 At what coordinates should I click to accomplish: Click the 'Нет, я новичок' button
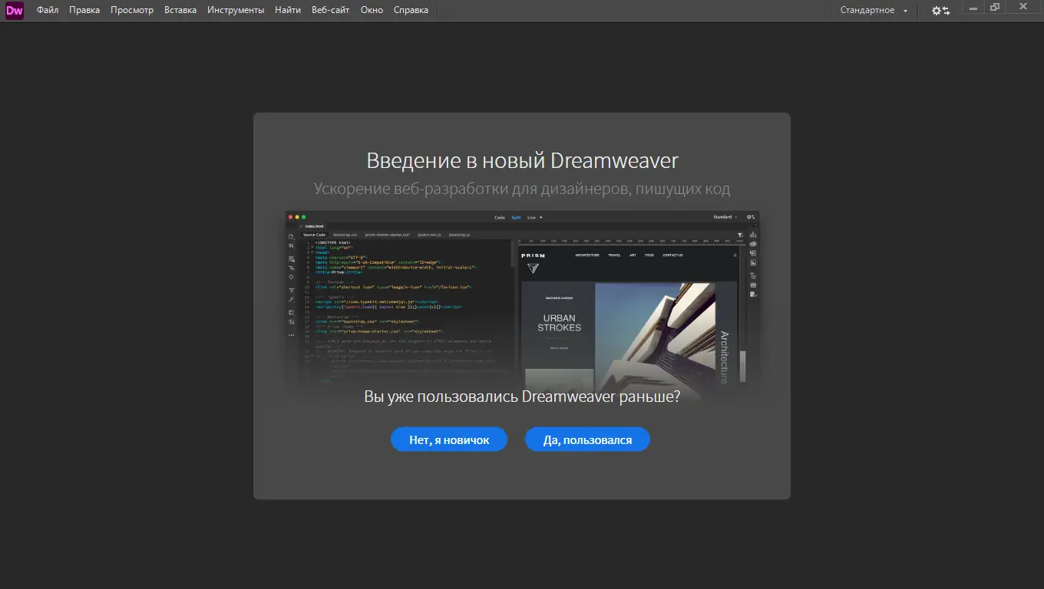pyautogui.click(x=448, y=439)
